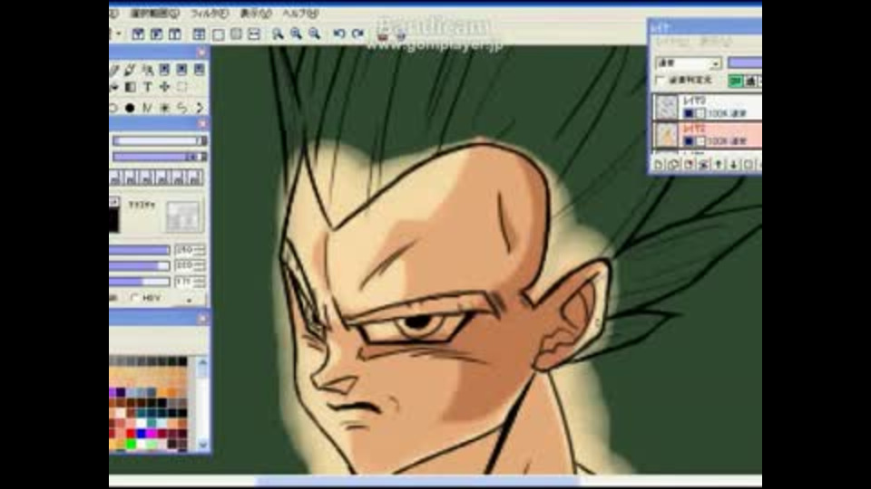
Task: Adjust the bottom RGB color slider
Action: click(140, 282)
